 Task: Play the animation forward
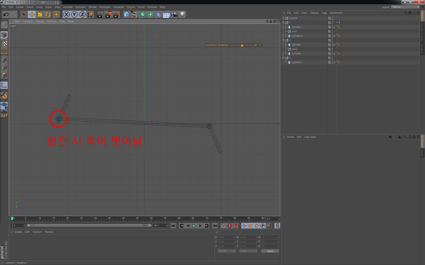[194, 226]
